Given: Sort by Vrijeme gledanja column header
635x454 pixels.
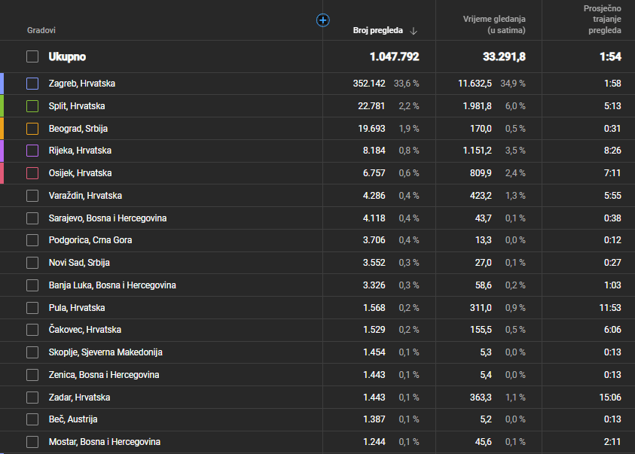Looking at the screenshot, I should 493,24.
